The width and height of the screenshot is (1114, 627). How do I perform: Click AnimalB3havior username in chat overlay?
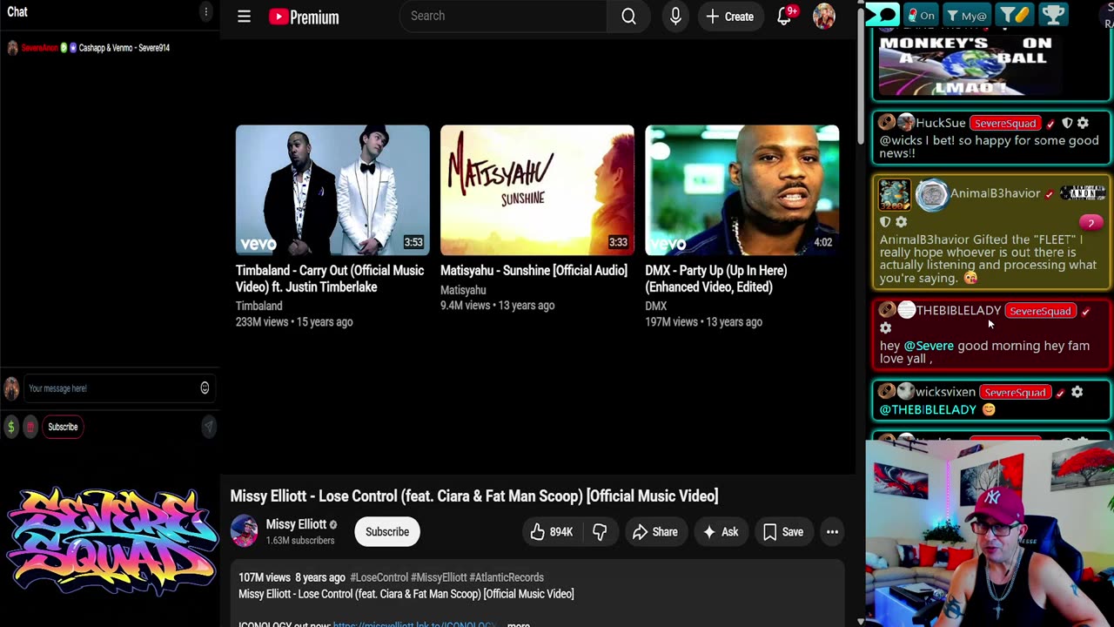[x=995, y=193]
